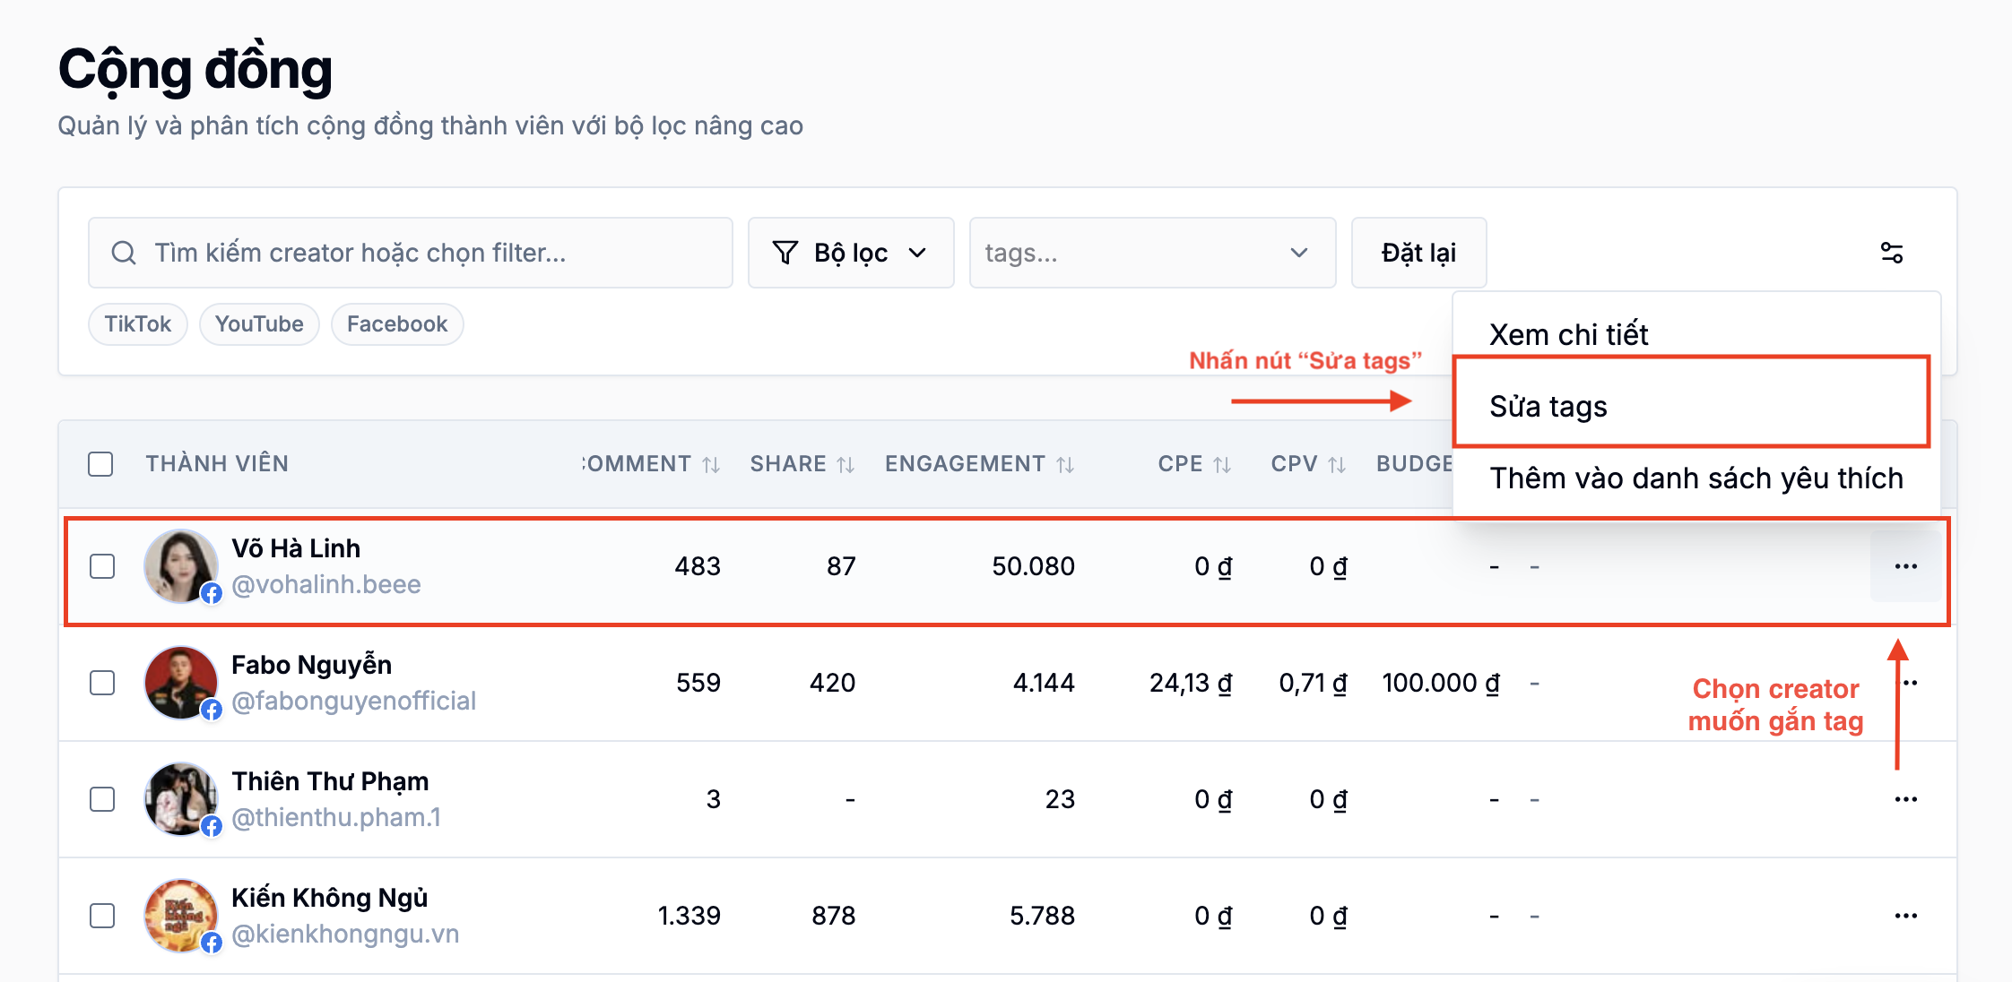Click the THÀNH VIÊN column header
Viewport: 2012px width, 982px height.
pyautogui.click(x=217, y=464)
